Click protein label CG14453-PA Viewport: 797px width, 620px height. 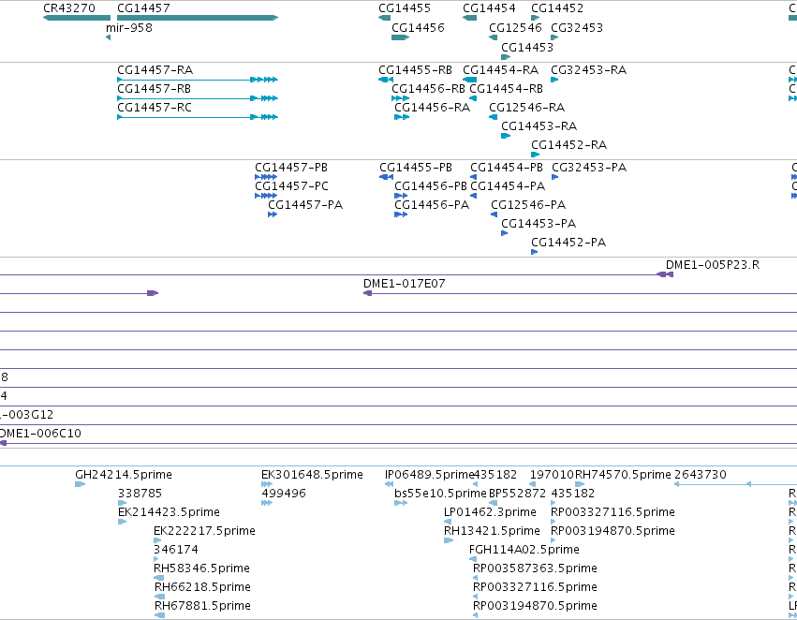click(539, 224)
